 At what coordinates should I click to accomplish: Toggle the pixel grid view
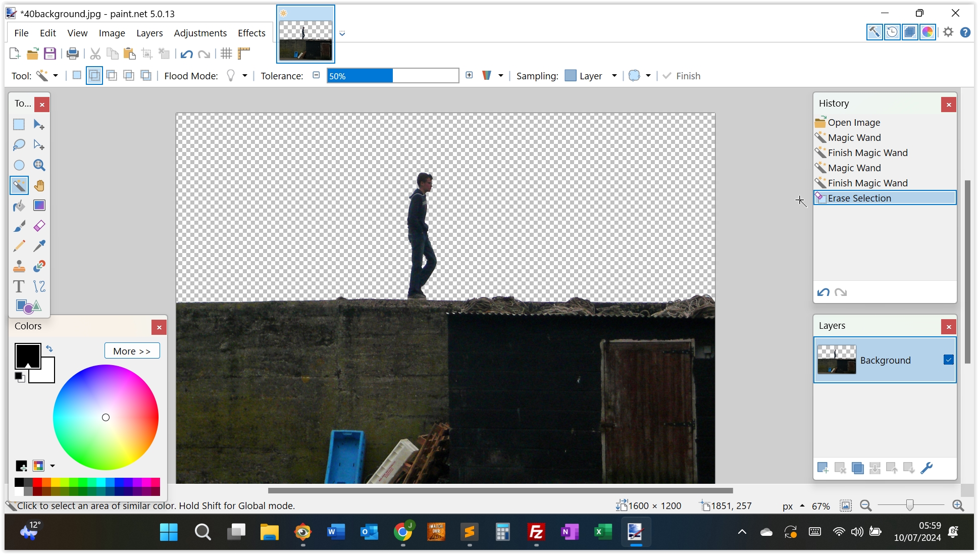(226, 54)
